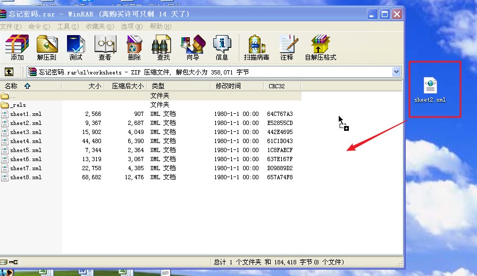
Task: Open the 工具(S) menu
Action: tap(68, 27)
